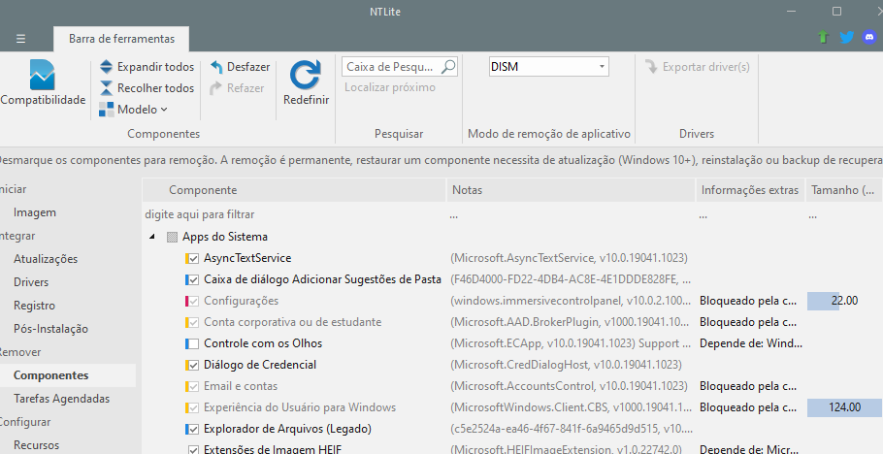The height and width of the screenshot is (454, 883).
Task: Uncheck Diálogo de Credencial
Action: click(x=193, y=365)
